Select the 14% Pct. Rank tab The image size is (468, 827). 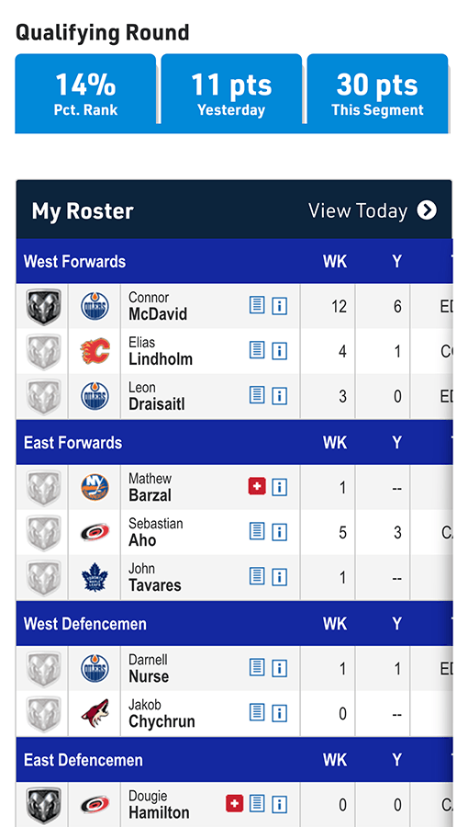coord(86,94)
